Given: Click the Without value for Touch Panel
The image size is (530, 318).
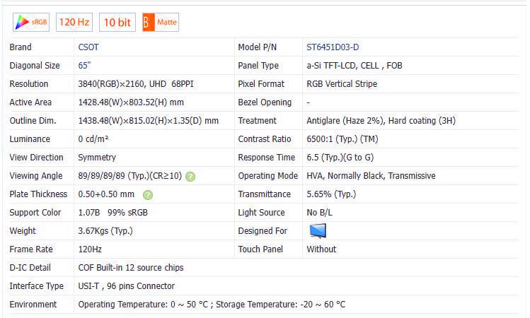Looking at the screenshot, I should click(321, 249).
